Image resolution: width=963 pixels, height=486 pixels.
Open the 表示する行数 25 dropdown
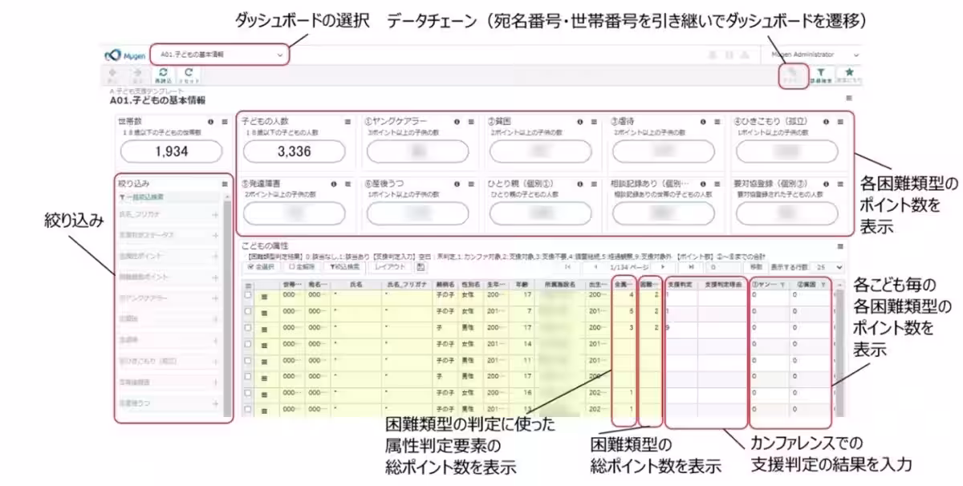point(829,266)
